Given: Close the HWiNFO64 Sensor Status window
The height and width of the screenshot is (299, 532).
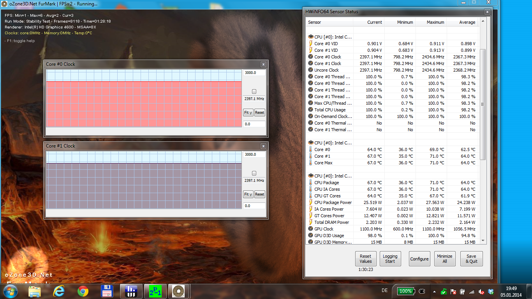Looking at the screenshot, I should tap(487, 12).
